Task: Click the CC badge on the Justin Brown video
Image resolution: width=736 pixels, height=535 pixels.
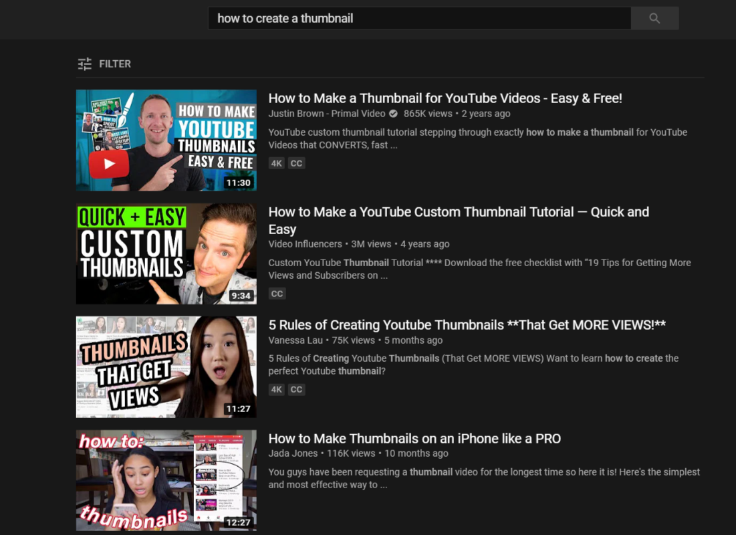Action: tap(296, 163)
